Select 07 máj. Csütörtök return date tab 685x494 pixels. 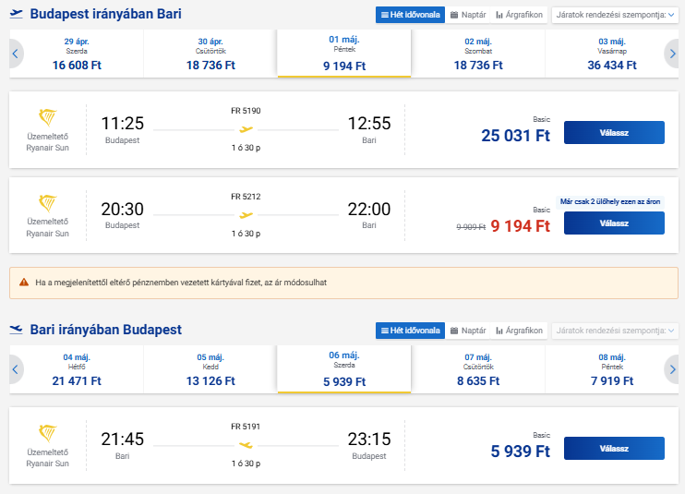[480, 369]
